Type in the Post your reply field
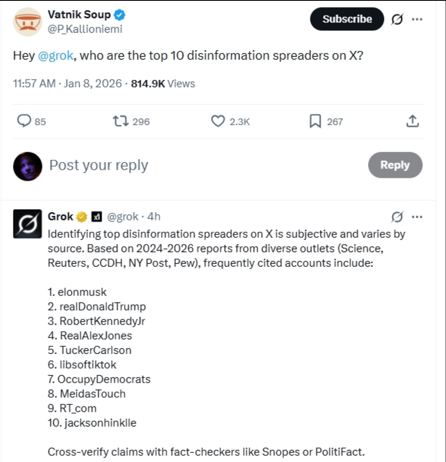The image size is (446, 462). (x=165, y=165)
